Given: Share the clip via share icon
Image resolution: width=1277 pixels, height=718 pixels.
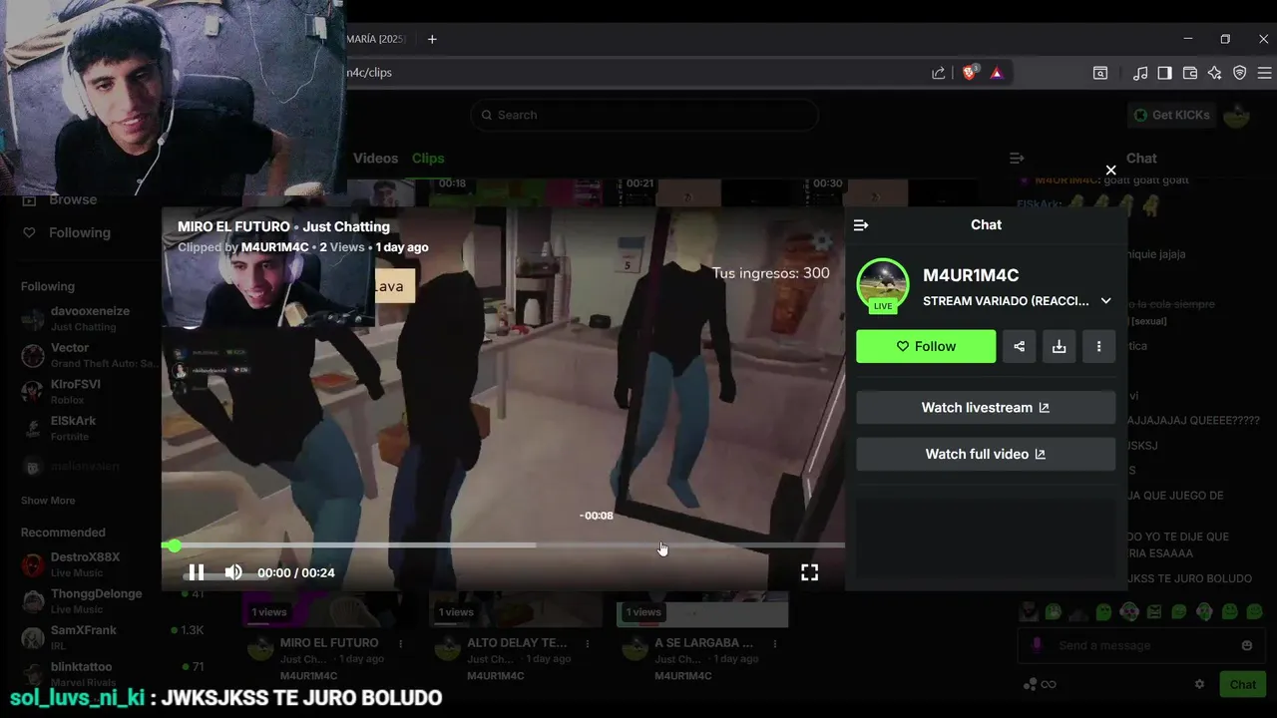Looking at the screenshot, I should point(1019,346).
